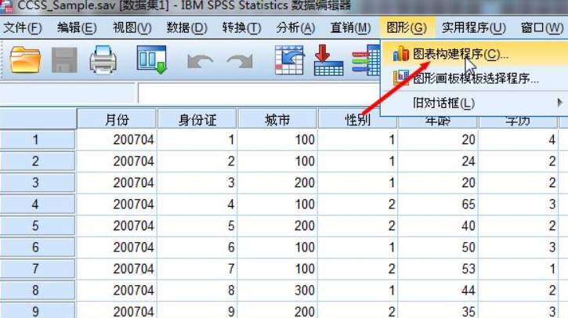
Task: Open the 分析(A) menu
Action: click(x=295, y=27)
